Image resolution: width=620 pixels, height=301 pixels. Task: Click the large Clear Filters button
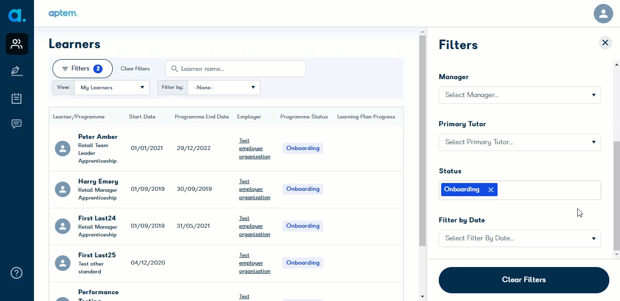(x=524, y=280)
